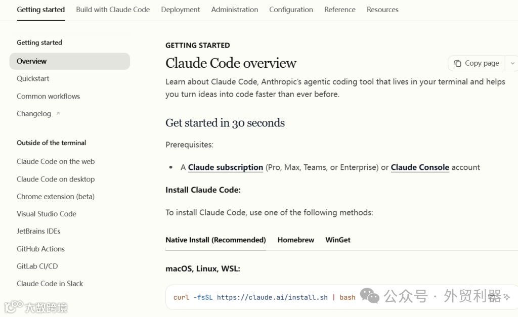Image resolution: width=518 pixels, height=317 pixels.
Task: Open Claude Code in Slack page
Action: (50, 284)
